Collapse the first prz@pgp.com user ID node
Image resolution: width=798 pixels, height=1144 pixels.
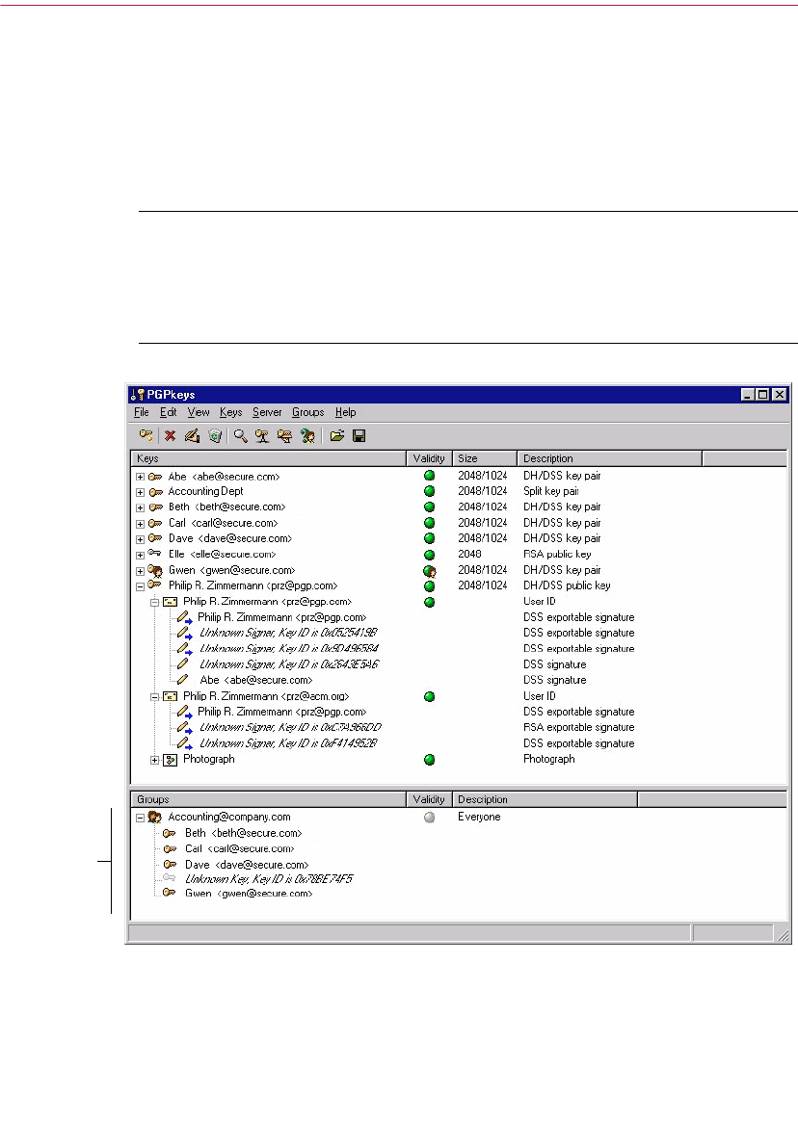[x=155, y=603]
